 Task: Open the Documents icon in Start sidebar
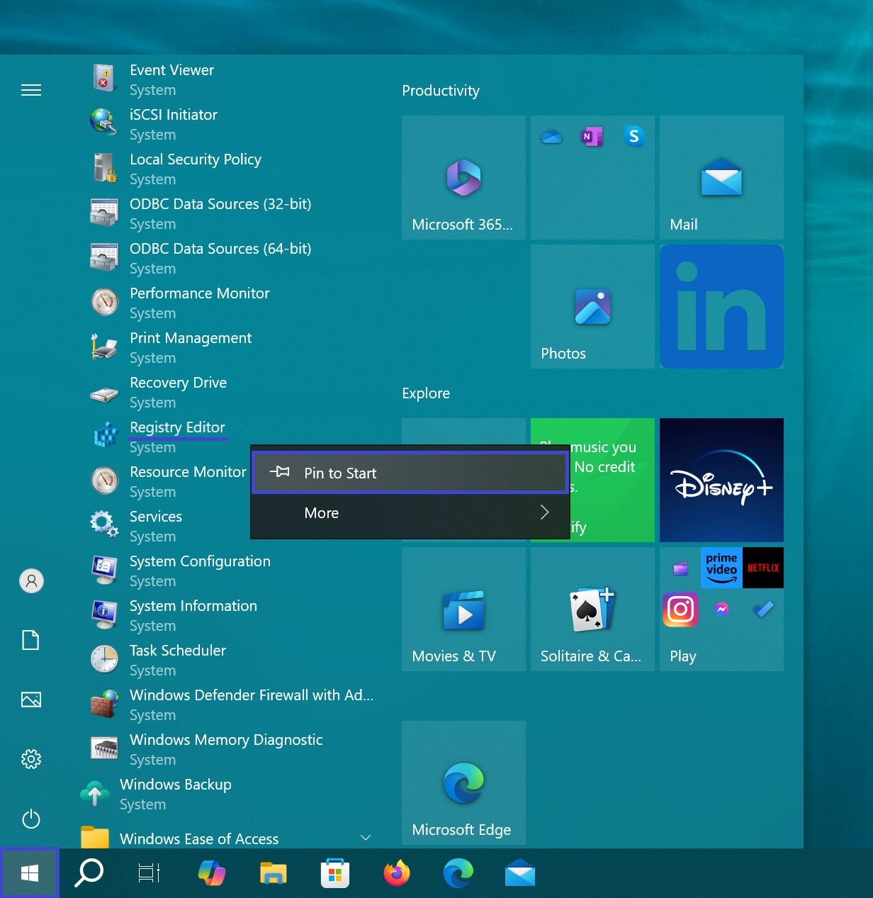click(x=30, y=640)
